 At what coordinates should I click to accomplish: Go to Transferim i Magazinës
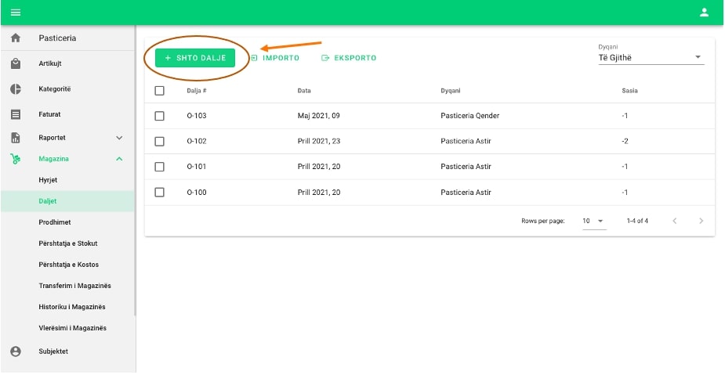point(74,286)
